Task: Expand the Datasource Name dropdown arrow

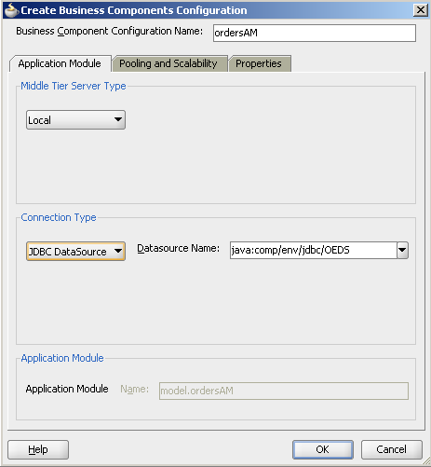Action: [x=402, y=250]
